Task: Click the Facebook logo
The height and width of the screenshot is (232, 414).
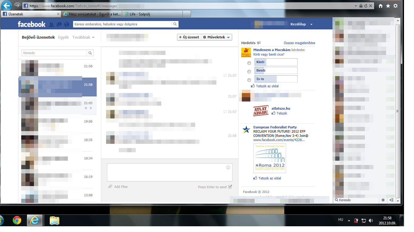Action: click(32, 24)
